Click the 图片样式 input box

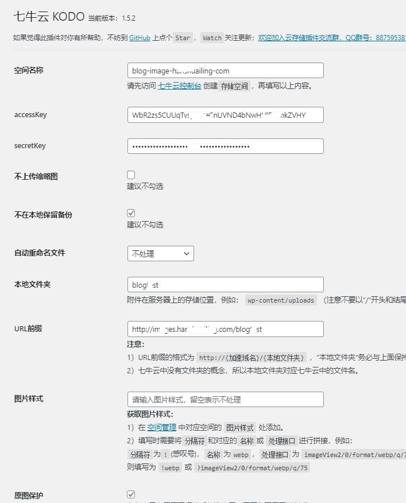point(225,400)
